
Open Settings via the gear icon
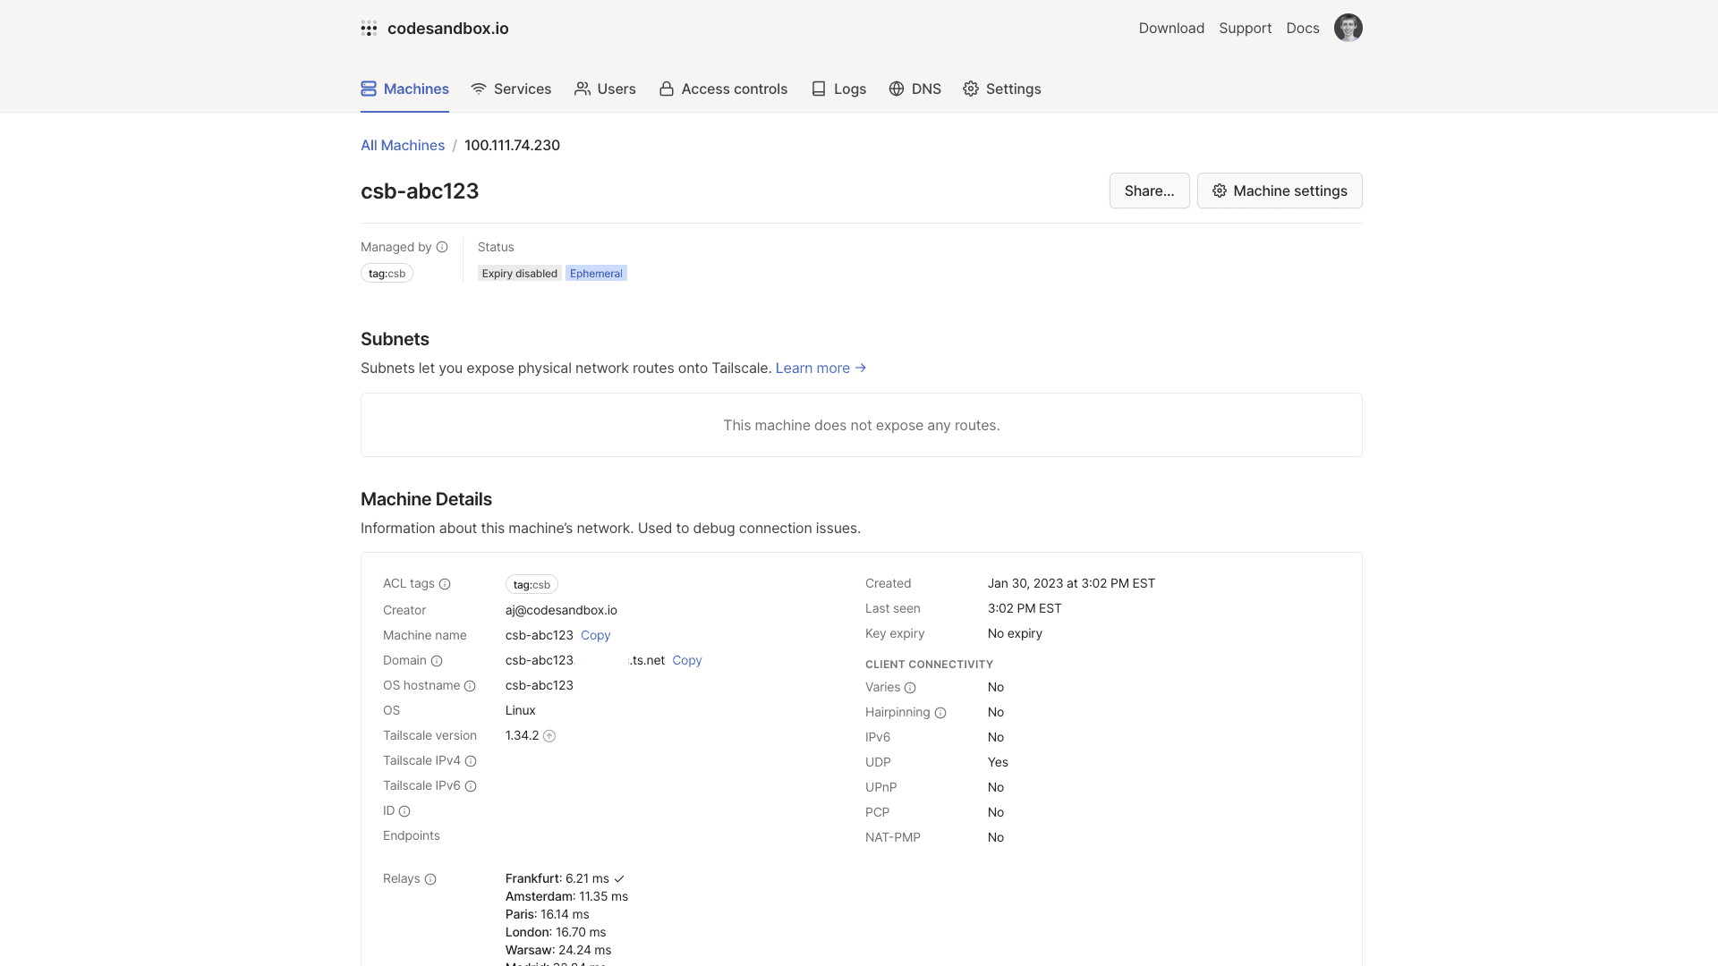point(970,89)
